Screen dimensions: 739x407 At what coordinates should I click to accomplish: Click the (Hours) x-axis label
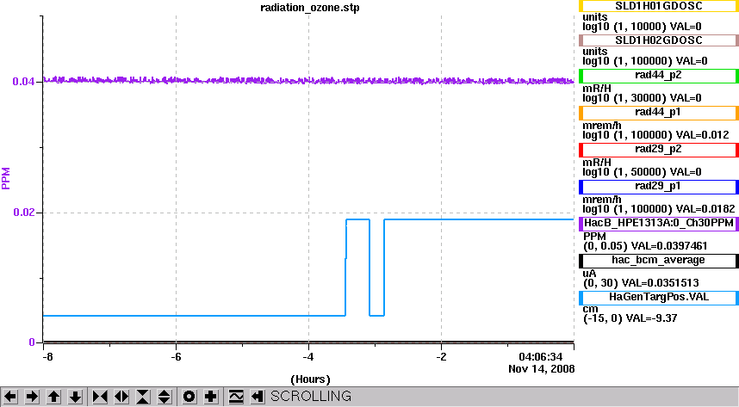coord(310,379)
